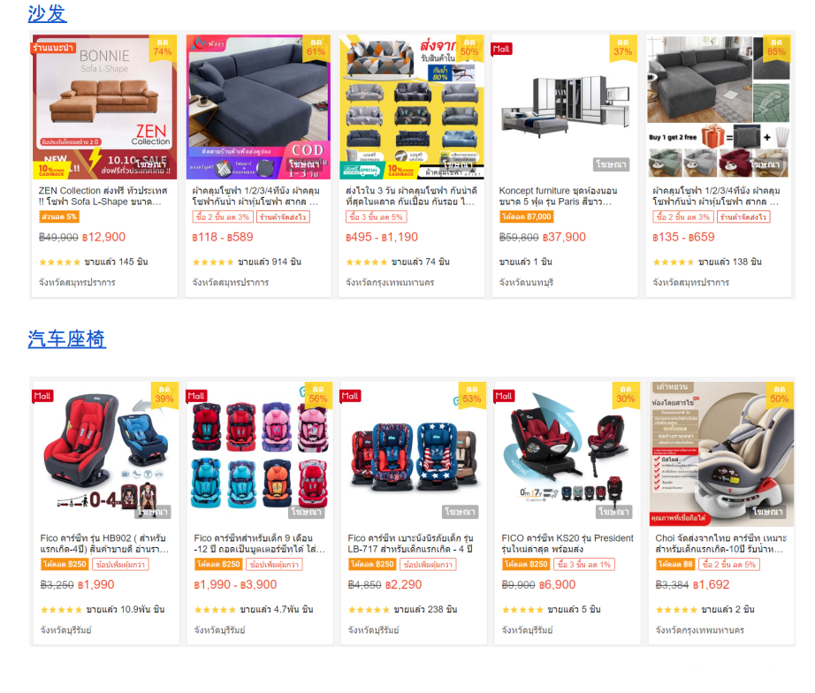This screenshot has width=815, height=693.
Task: Click the five-star rating on ZEN Collection sofa
Action: (x=60, y=262)
